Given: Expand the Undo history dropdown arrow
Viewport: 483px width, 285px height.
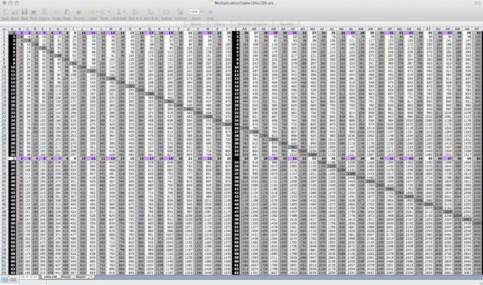Looking at the screenshot, I should (x=97, y=12).
